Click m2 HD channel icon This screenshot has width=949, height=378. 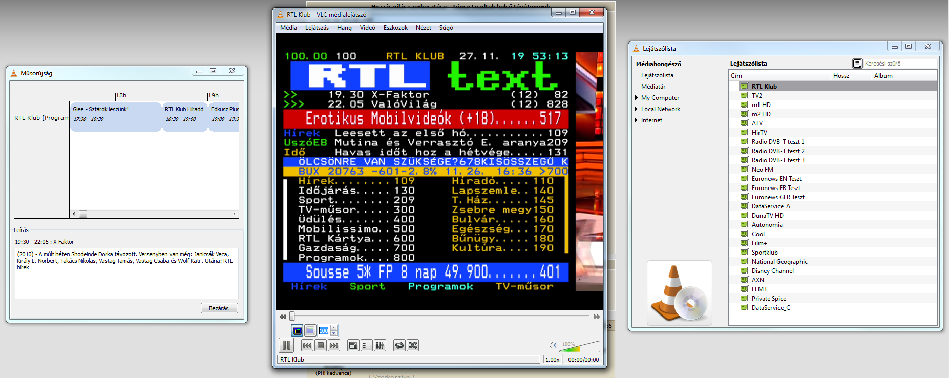coord(745,114)
